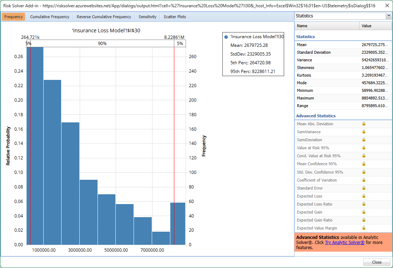Screen dimensions: 393x268
Task: Click the lock icon beside Mean Abs. Deviation
Action: [364, 124]
